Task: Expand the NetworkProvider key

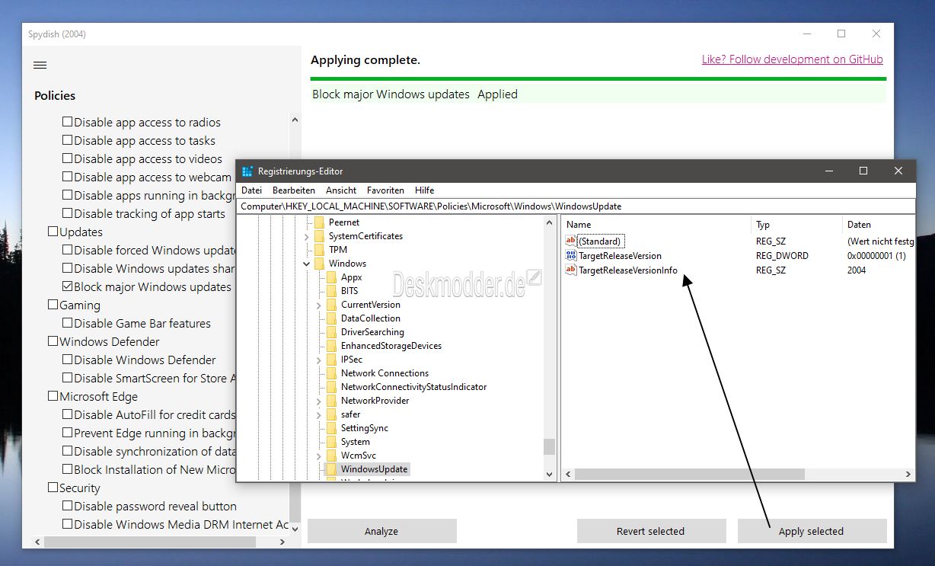Action: point(319,401)
